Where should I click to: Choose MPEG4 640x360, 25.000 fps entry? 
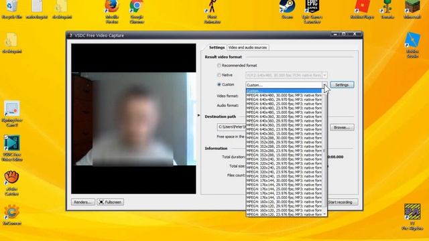[x=284, y=125]
